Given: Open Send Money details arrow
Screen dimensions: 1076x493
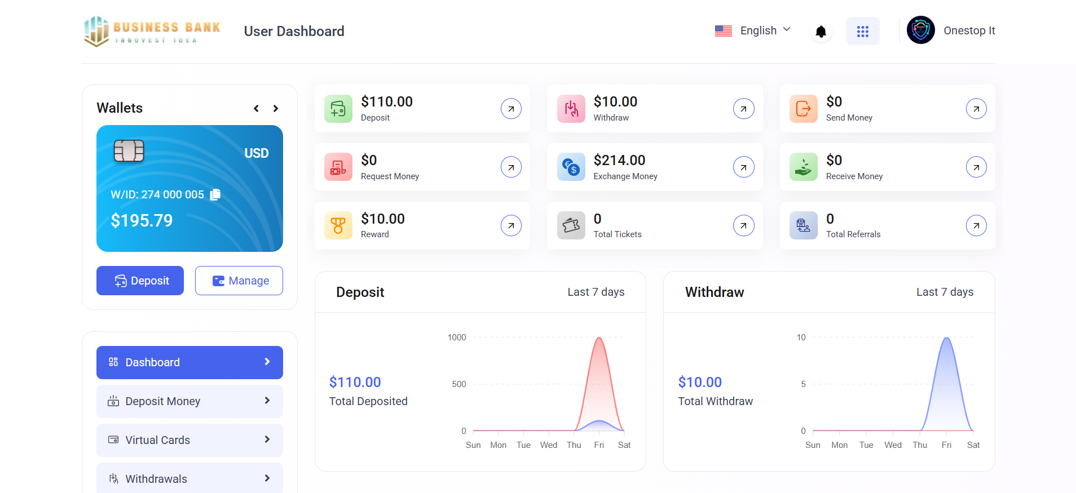Looking at the screenshot, I should point(976,109).
